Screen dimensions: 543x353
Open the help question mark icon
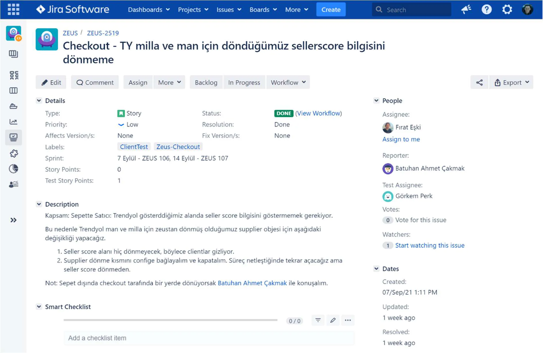pyautogui.click(x=486, y=9)
